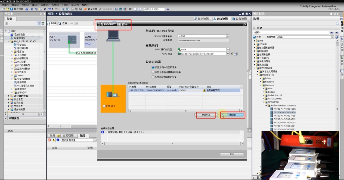The image size is (344, 180).
Task: Expand the 程序块 tree node
Action: (12, 52)
